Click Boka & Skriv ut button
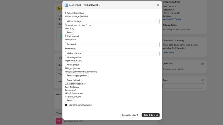The width and height of the screenshot is (223, 125). click(x=151, y=115)
